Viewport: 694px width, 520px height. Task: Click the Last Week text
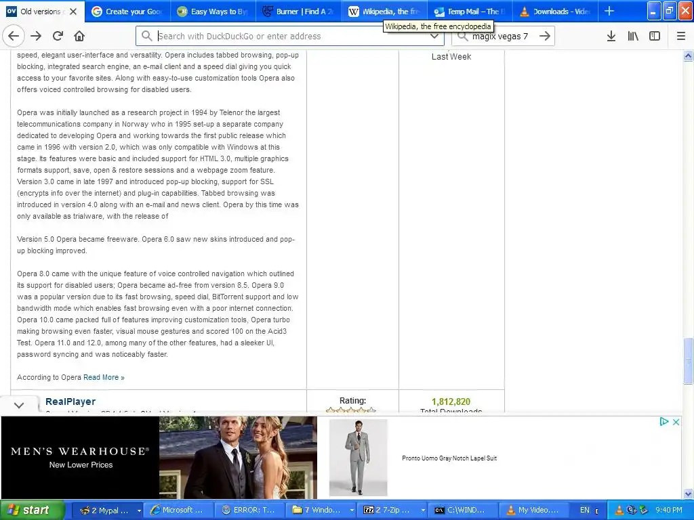451,57
